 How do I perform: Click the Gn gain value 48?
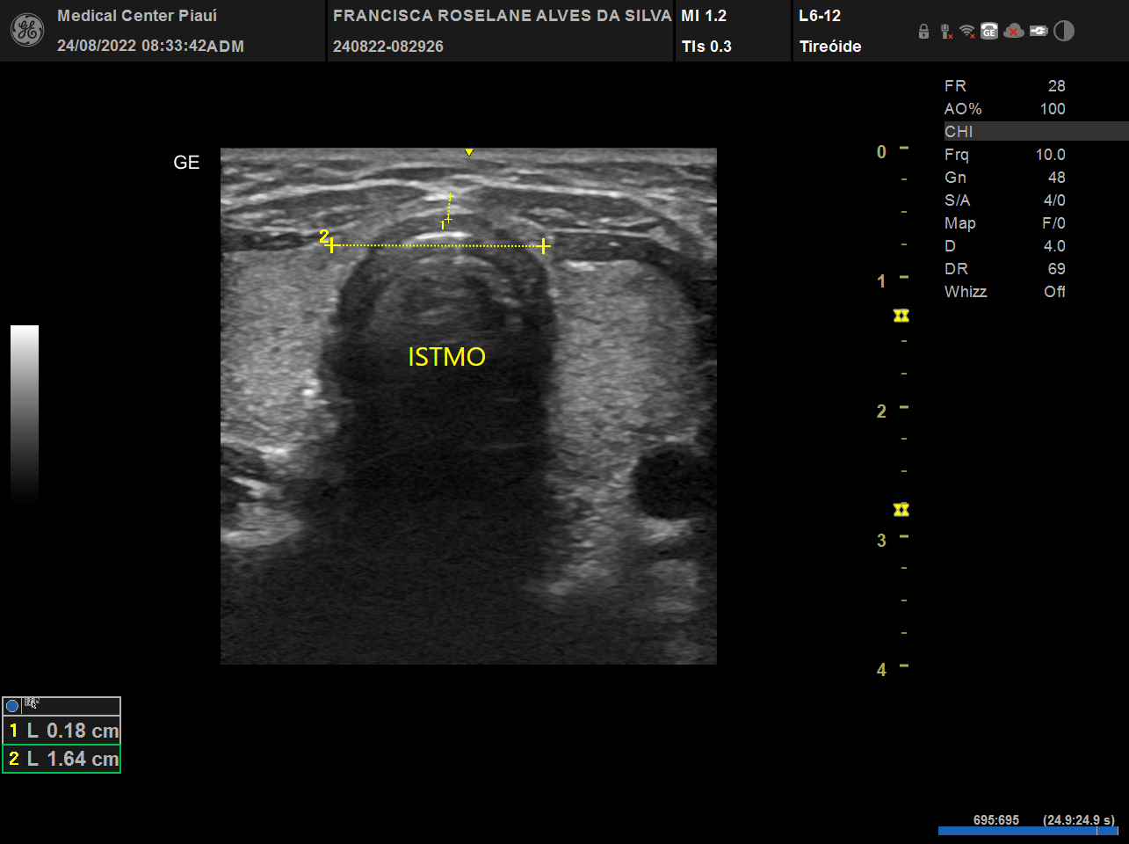tap(1055, 178)
